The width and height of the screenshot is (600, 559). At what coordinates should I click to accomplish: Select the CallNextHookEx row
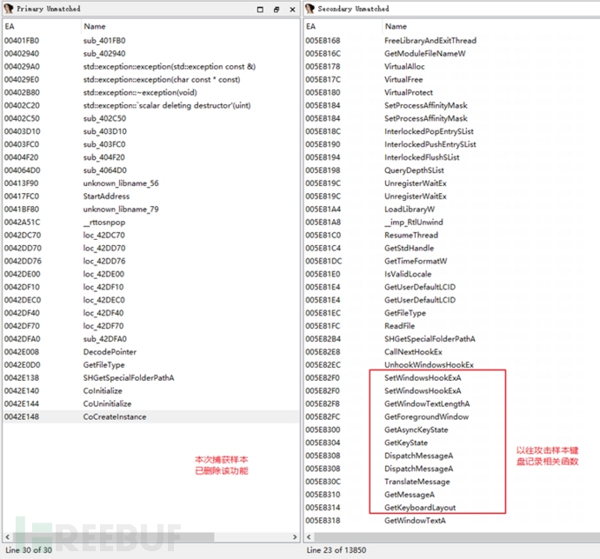click(452, 352)
